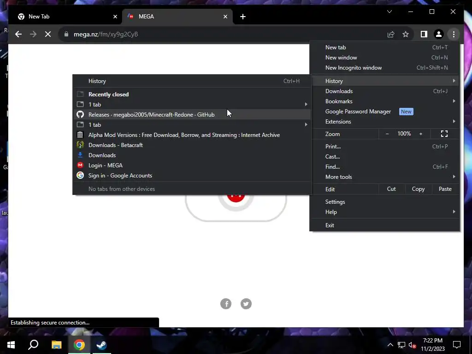The width and height of the screenshot is (472, 354).
Task: Click the address bar URL mega.nz
Action: coord(106,34)
